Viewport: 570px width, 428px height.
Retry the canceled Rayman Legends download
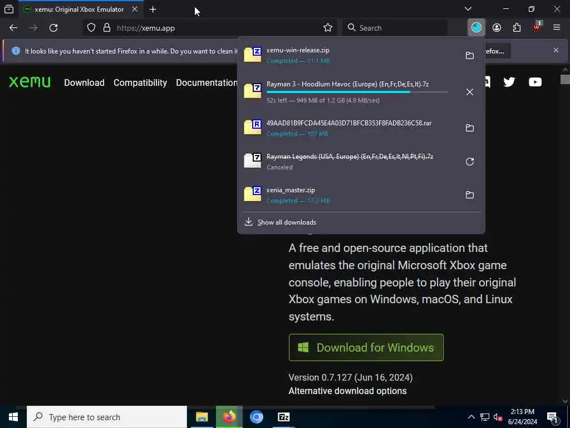click(x=470, y=162)
